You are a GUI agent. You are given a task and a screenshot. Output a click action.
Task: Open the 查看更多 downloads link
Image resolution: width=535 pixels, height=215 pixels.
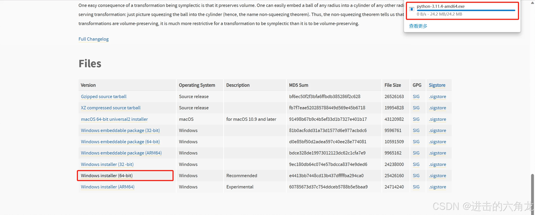coord(418,26)
